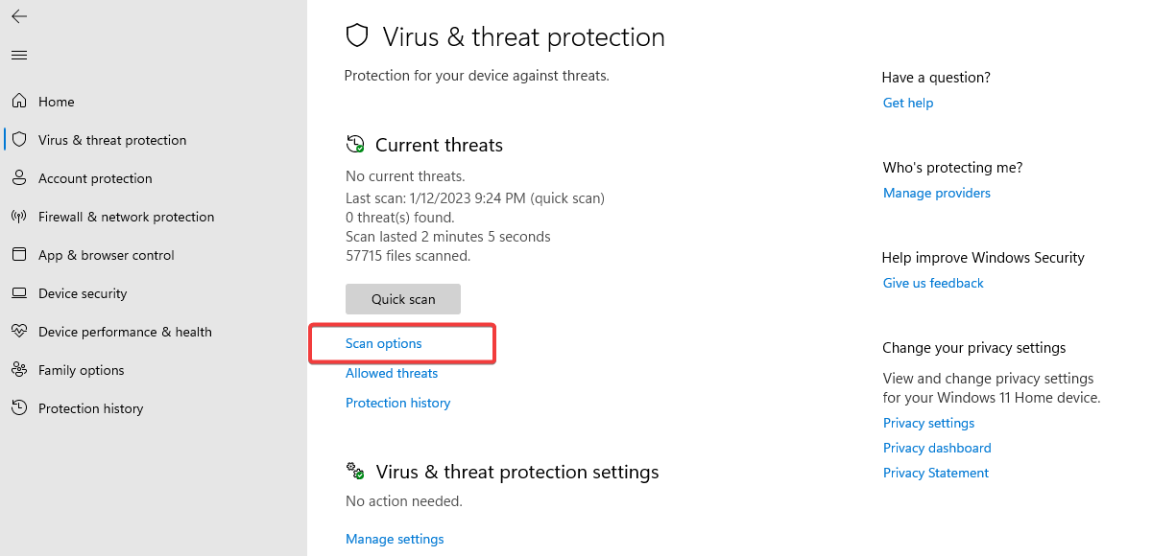Open the Privacy dashboard link
The width and height of the screenshot is (1152, 556).
click(937, 448)
